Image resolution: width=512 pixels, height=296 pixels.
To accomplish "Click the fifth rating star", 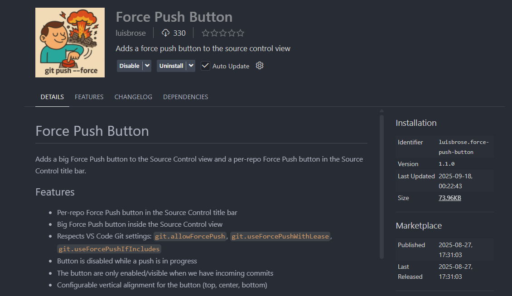I will point(241,33).
